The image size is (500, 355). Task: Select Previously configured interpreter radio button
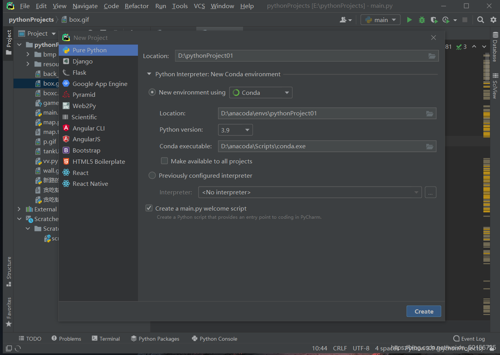152,175
